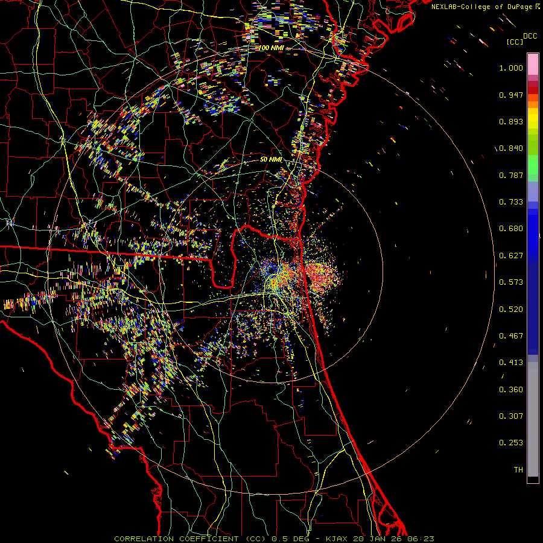Select the 0.573 legend value

coord(511,282)
